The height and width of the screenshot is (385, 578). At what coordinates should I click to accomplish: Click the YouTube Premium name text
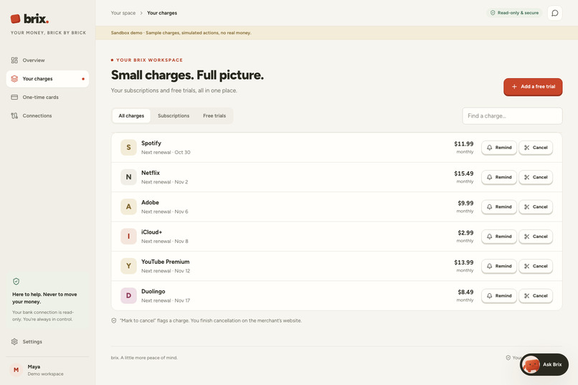[x=165, y=262]
